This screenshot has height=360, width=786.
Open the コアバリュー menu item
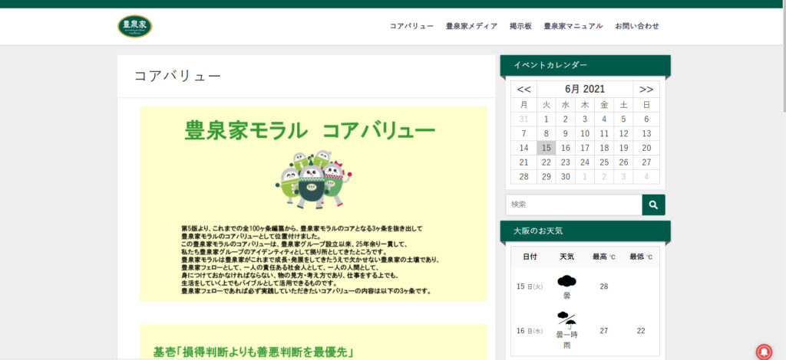(x=411, y=26)
